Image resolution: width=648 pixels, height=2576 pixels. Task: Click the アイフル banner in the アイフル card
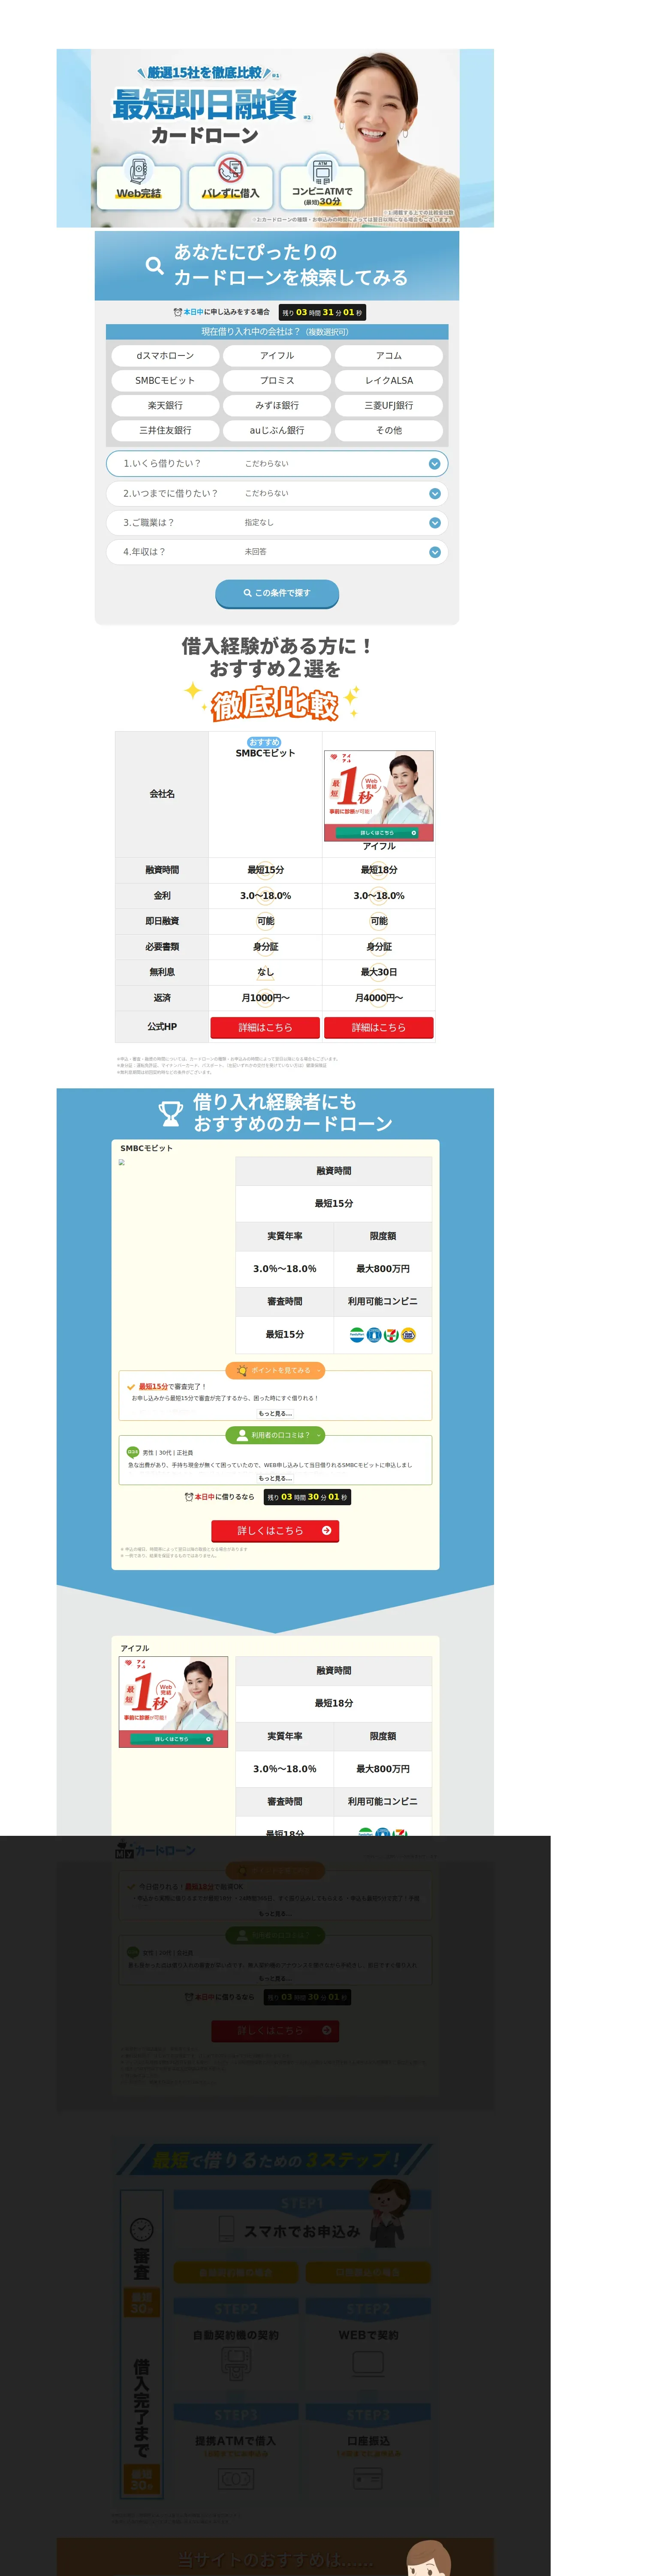[173, 1702]
